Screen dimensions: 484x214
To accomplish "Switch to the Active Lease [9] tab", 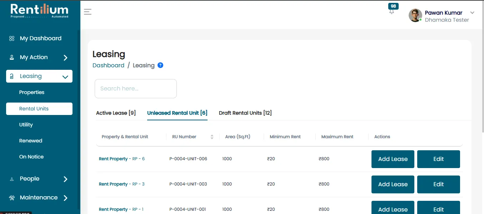I will [x=116, y=113].
